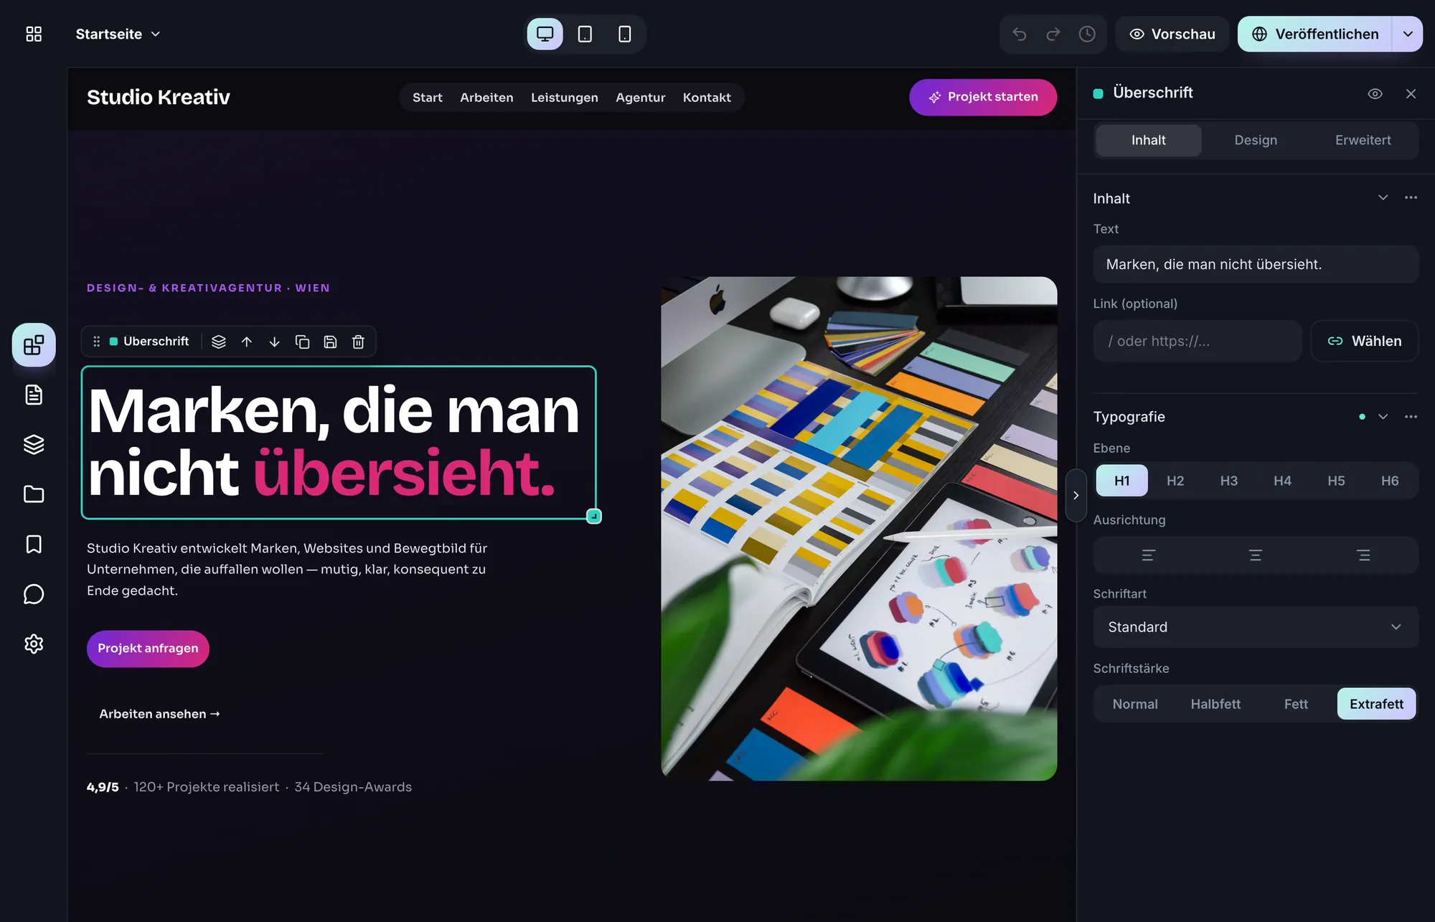Open the dashboard grid icon

pos(34,34)
